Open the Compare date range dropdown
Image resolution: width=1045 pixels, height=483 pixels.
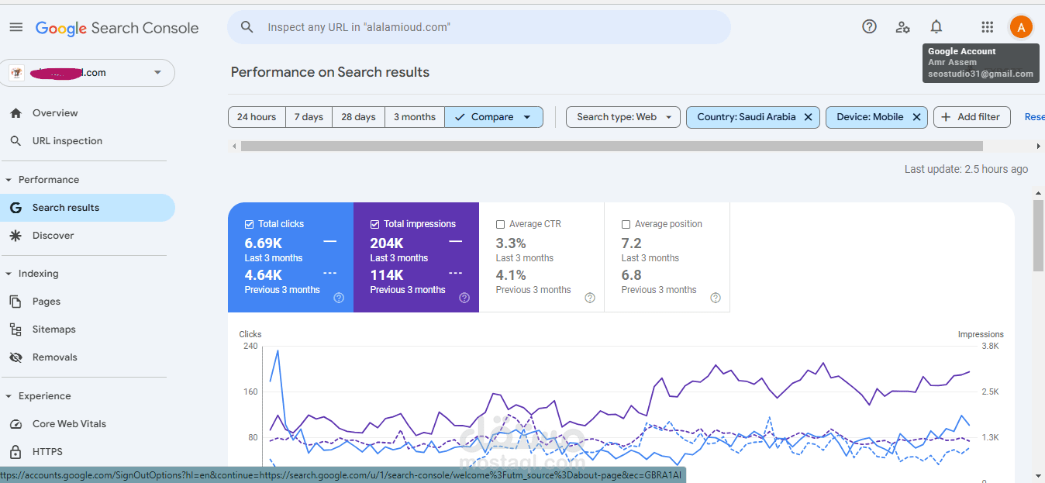494,117
